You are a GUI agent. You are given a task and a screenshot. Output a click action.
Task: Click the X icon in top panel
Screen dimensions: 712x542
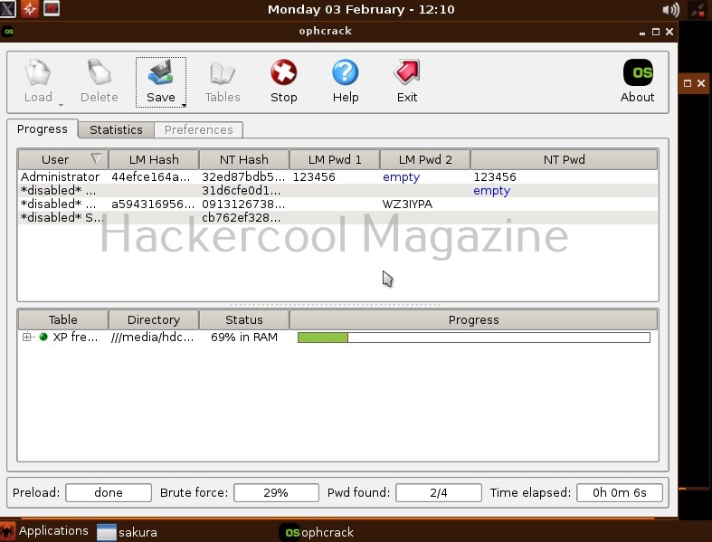coord(8,9)
